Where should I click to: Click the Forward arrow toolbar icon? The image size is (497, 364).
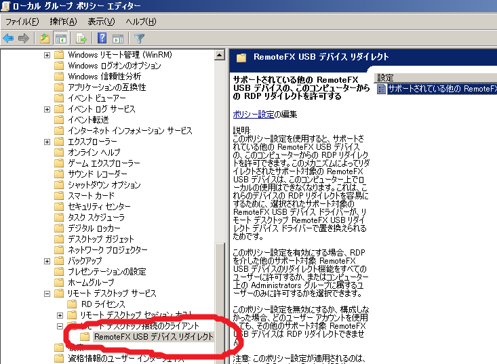point(24,39)
